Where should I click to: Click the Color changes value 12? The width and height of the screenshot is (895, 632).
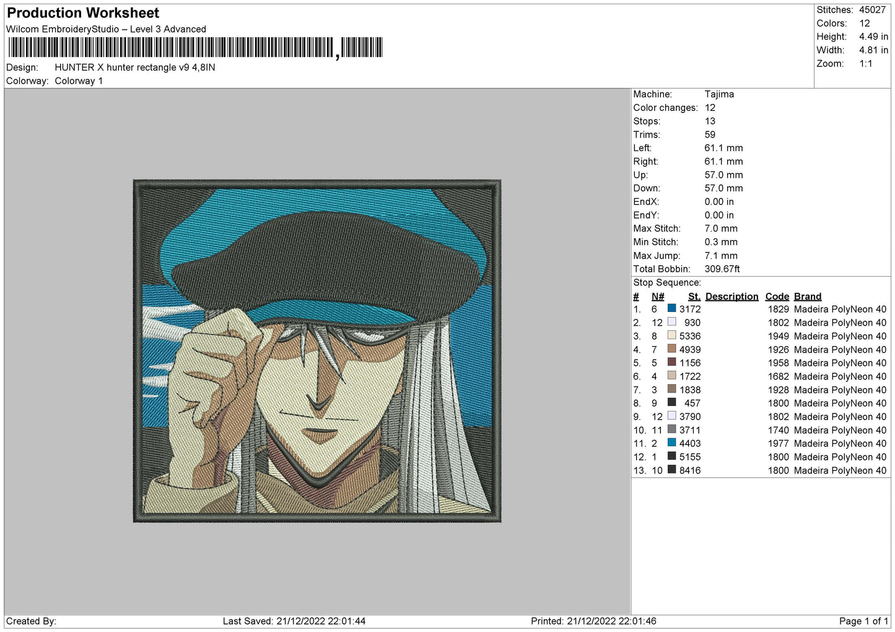point(710,108)
